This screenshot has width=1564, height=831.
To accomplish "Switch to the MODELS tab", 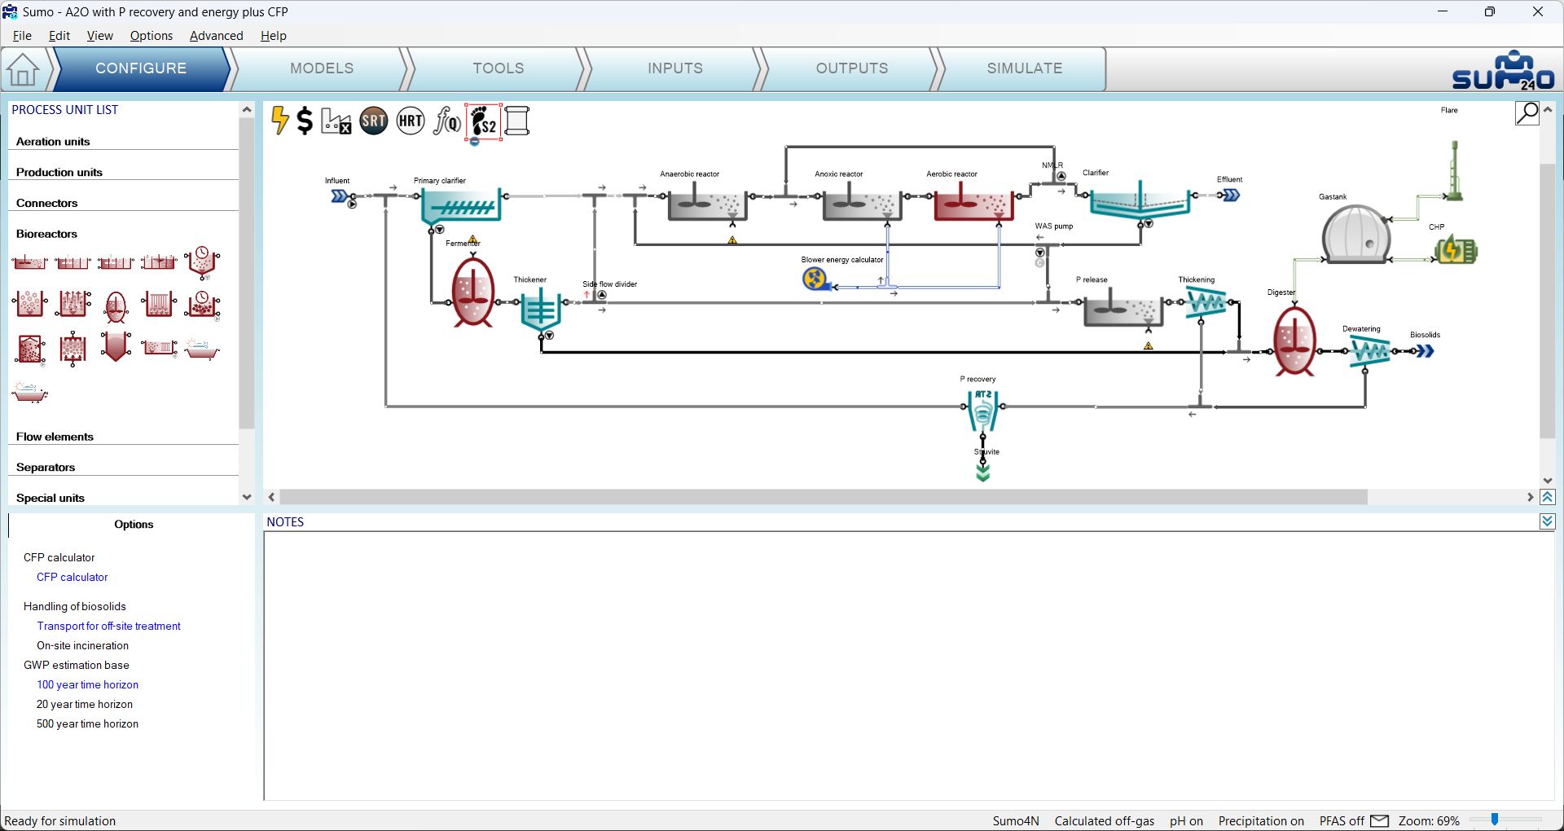I will tap(322, 68).
